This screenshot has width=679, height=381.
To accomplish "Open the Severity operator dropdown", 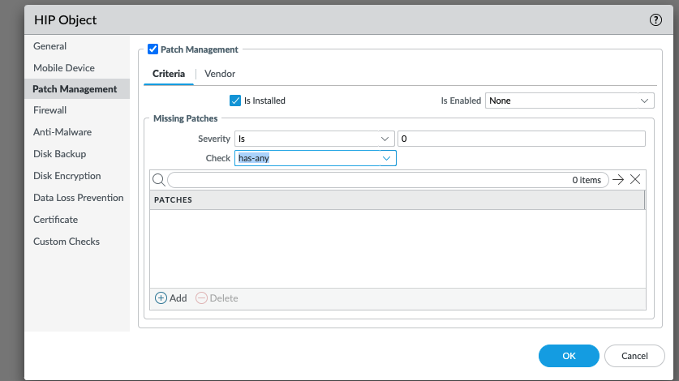I will pyautogui.click(x=315, y=139).
